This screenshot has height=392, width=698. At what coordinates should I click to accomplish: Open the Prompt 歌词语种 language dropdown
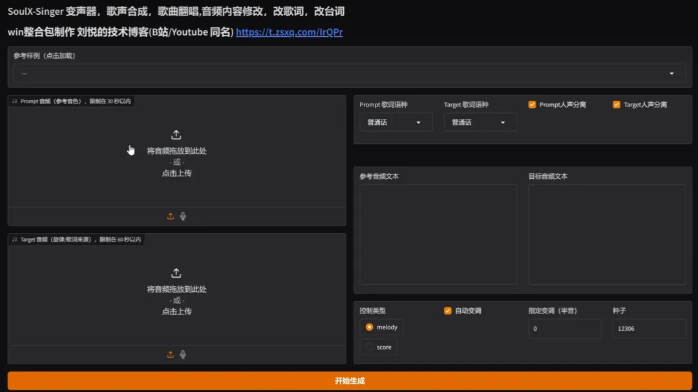pyautogui.click(x=396, y=122)
